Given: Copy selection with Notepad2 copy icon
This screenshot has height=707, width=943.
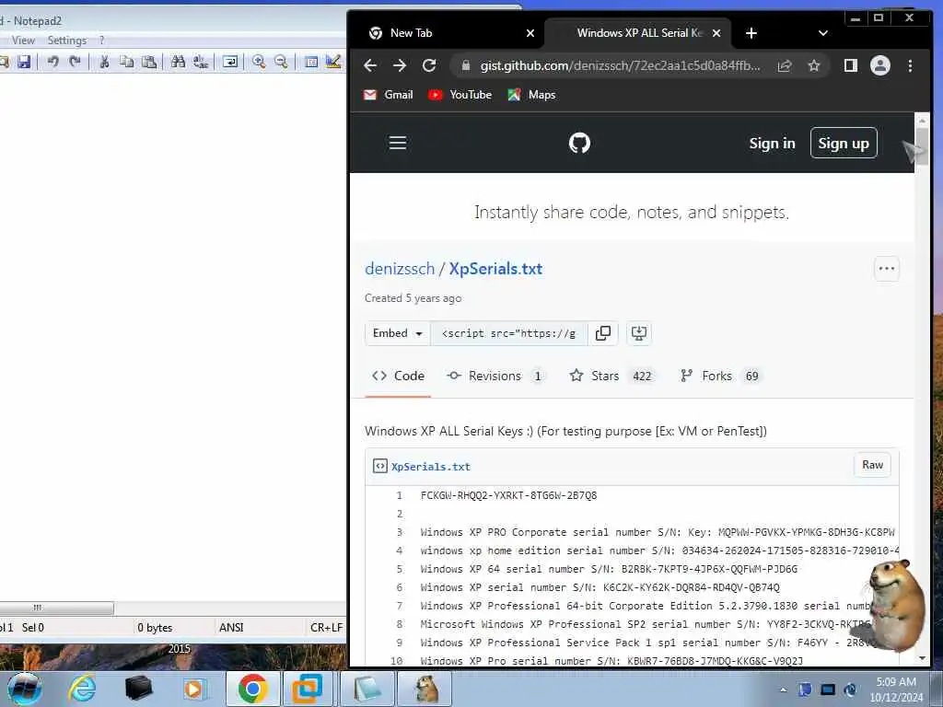Looking at the screenshot, I should (126, 62).
